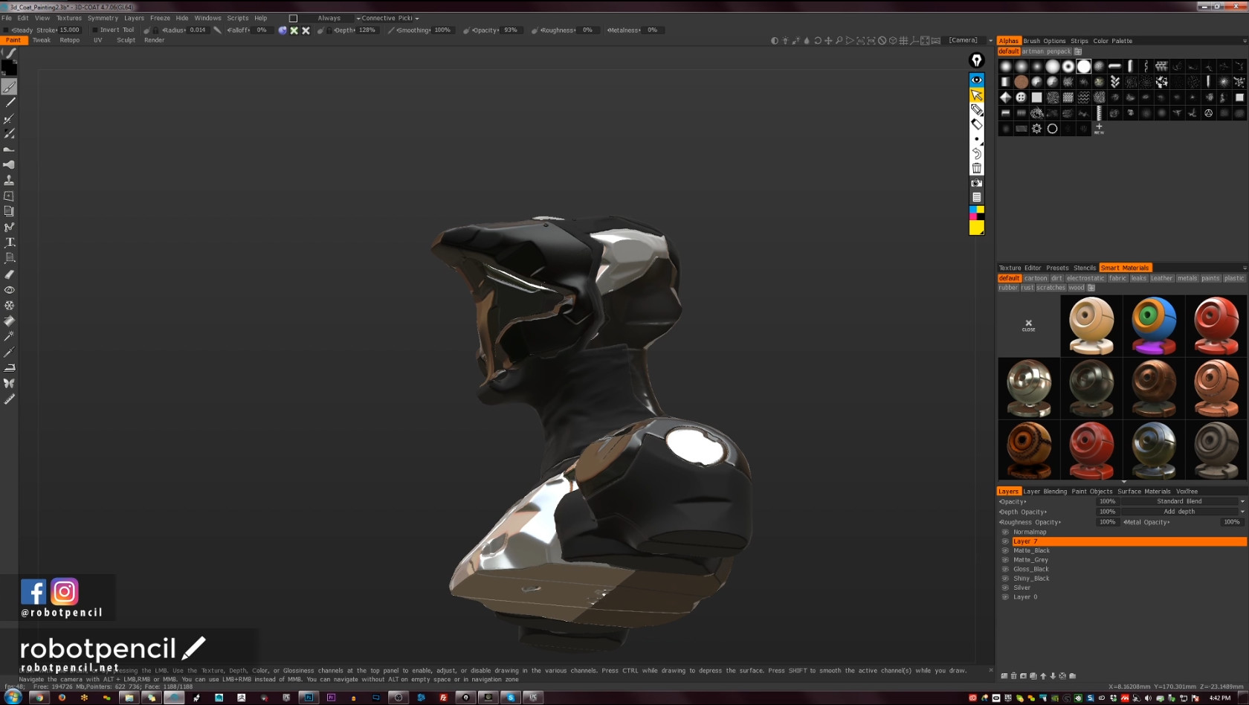Select the Eraser tool in left toolbar

(10, 274)
